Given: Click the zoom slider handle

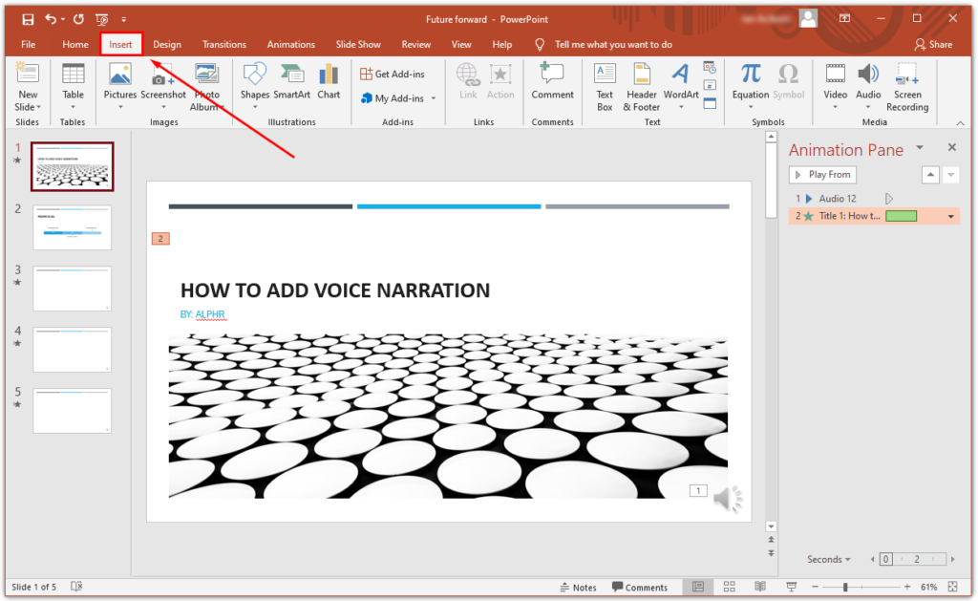Looking at the screenshot, I should 845,588.
